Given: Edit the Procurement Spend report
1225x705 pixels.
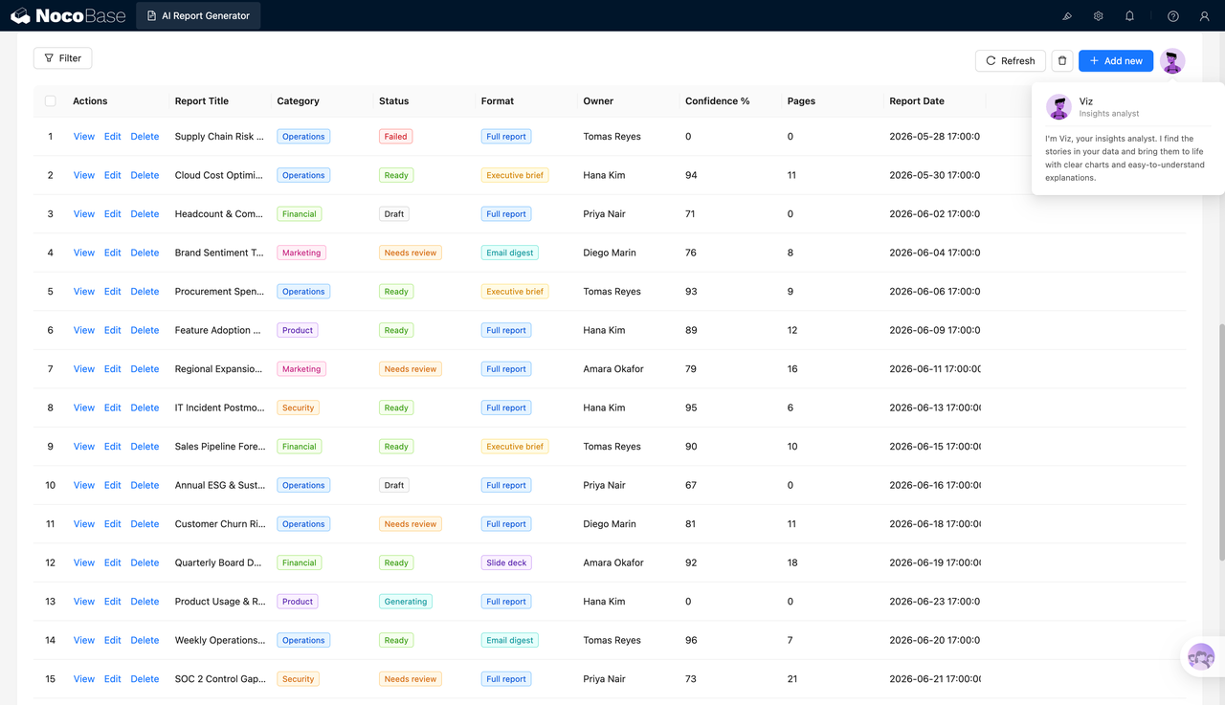Looking at the screenshot, I should (113, 292).
